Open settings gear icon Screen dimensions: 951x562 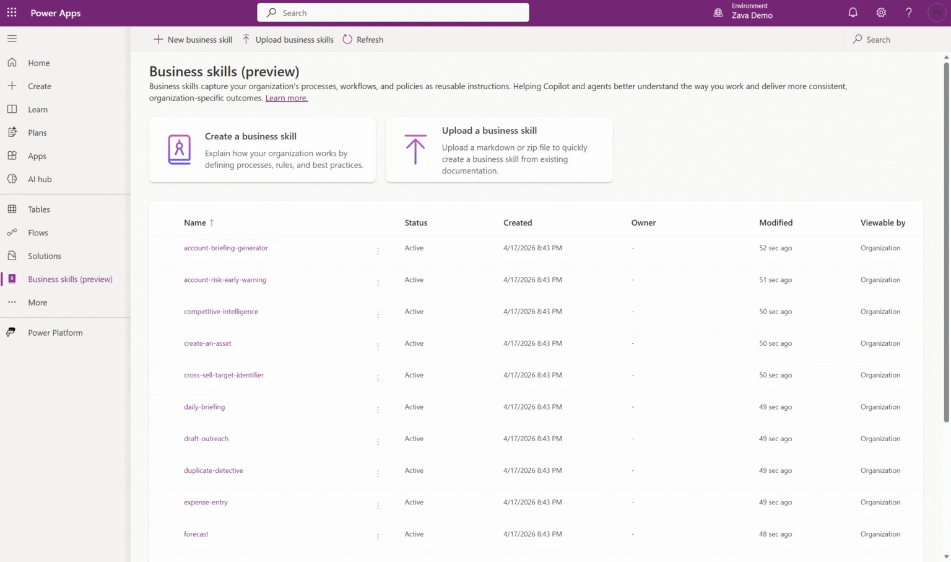tap(881, 12)
